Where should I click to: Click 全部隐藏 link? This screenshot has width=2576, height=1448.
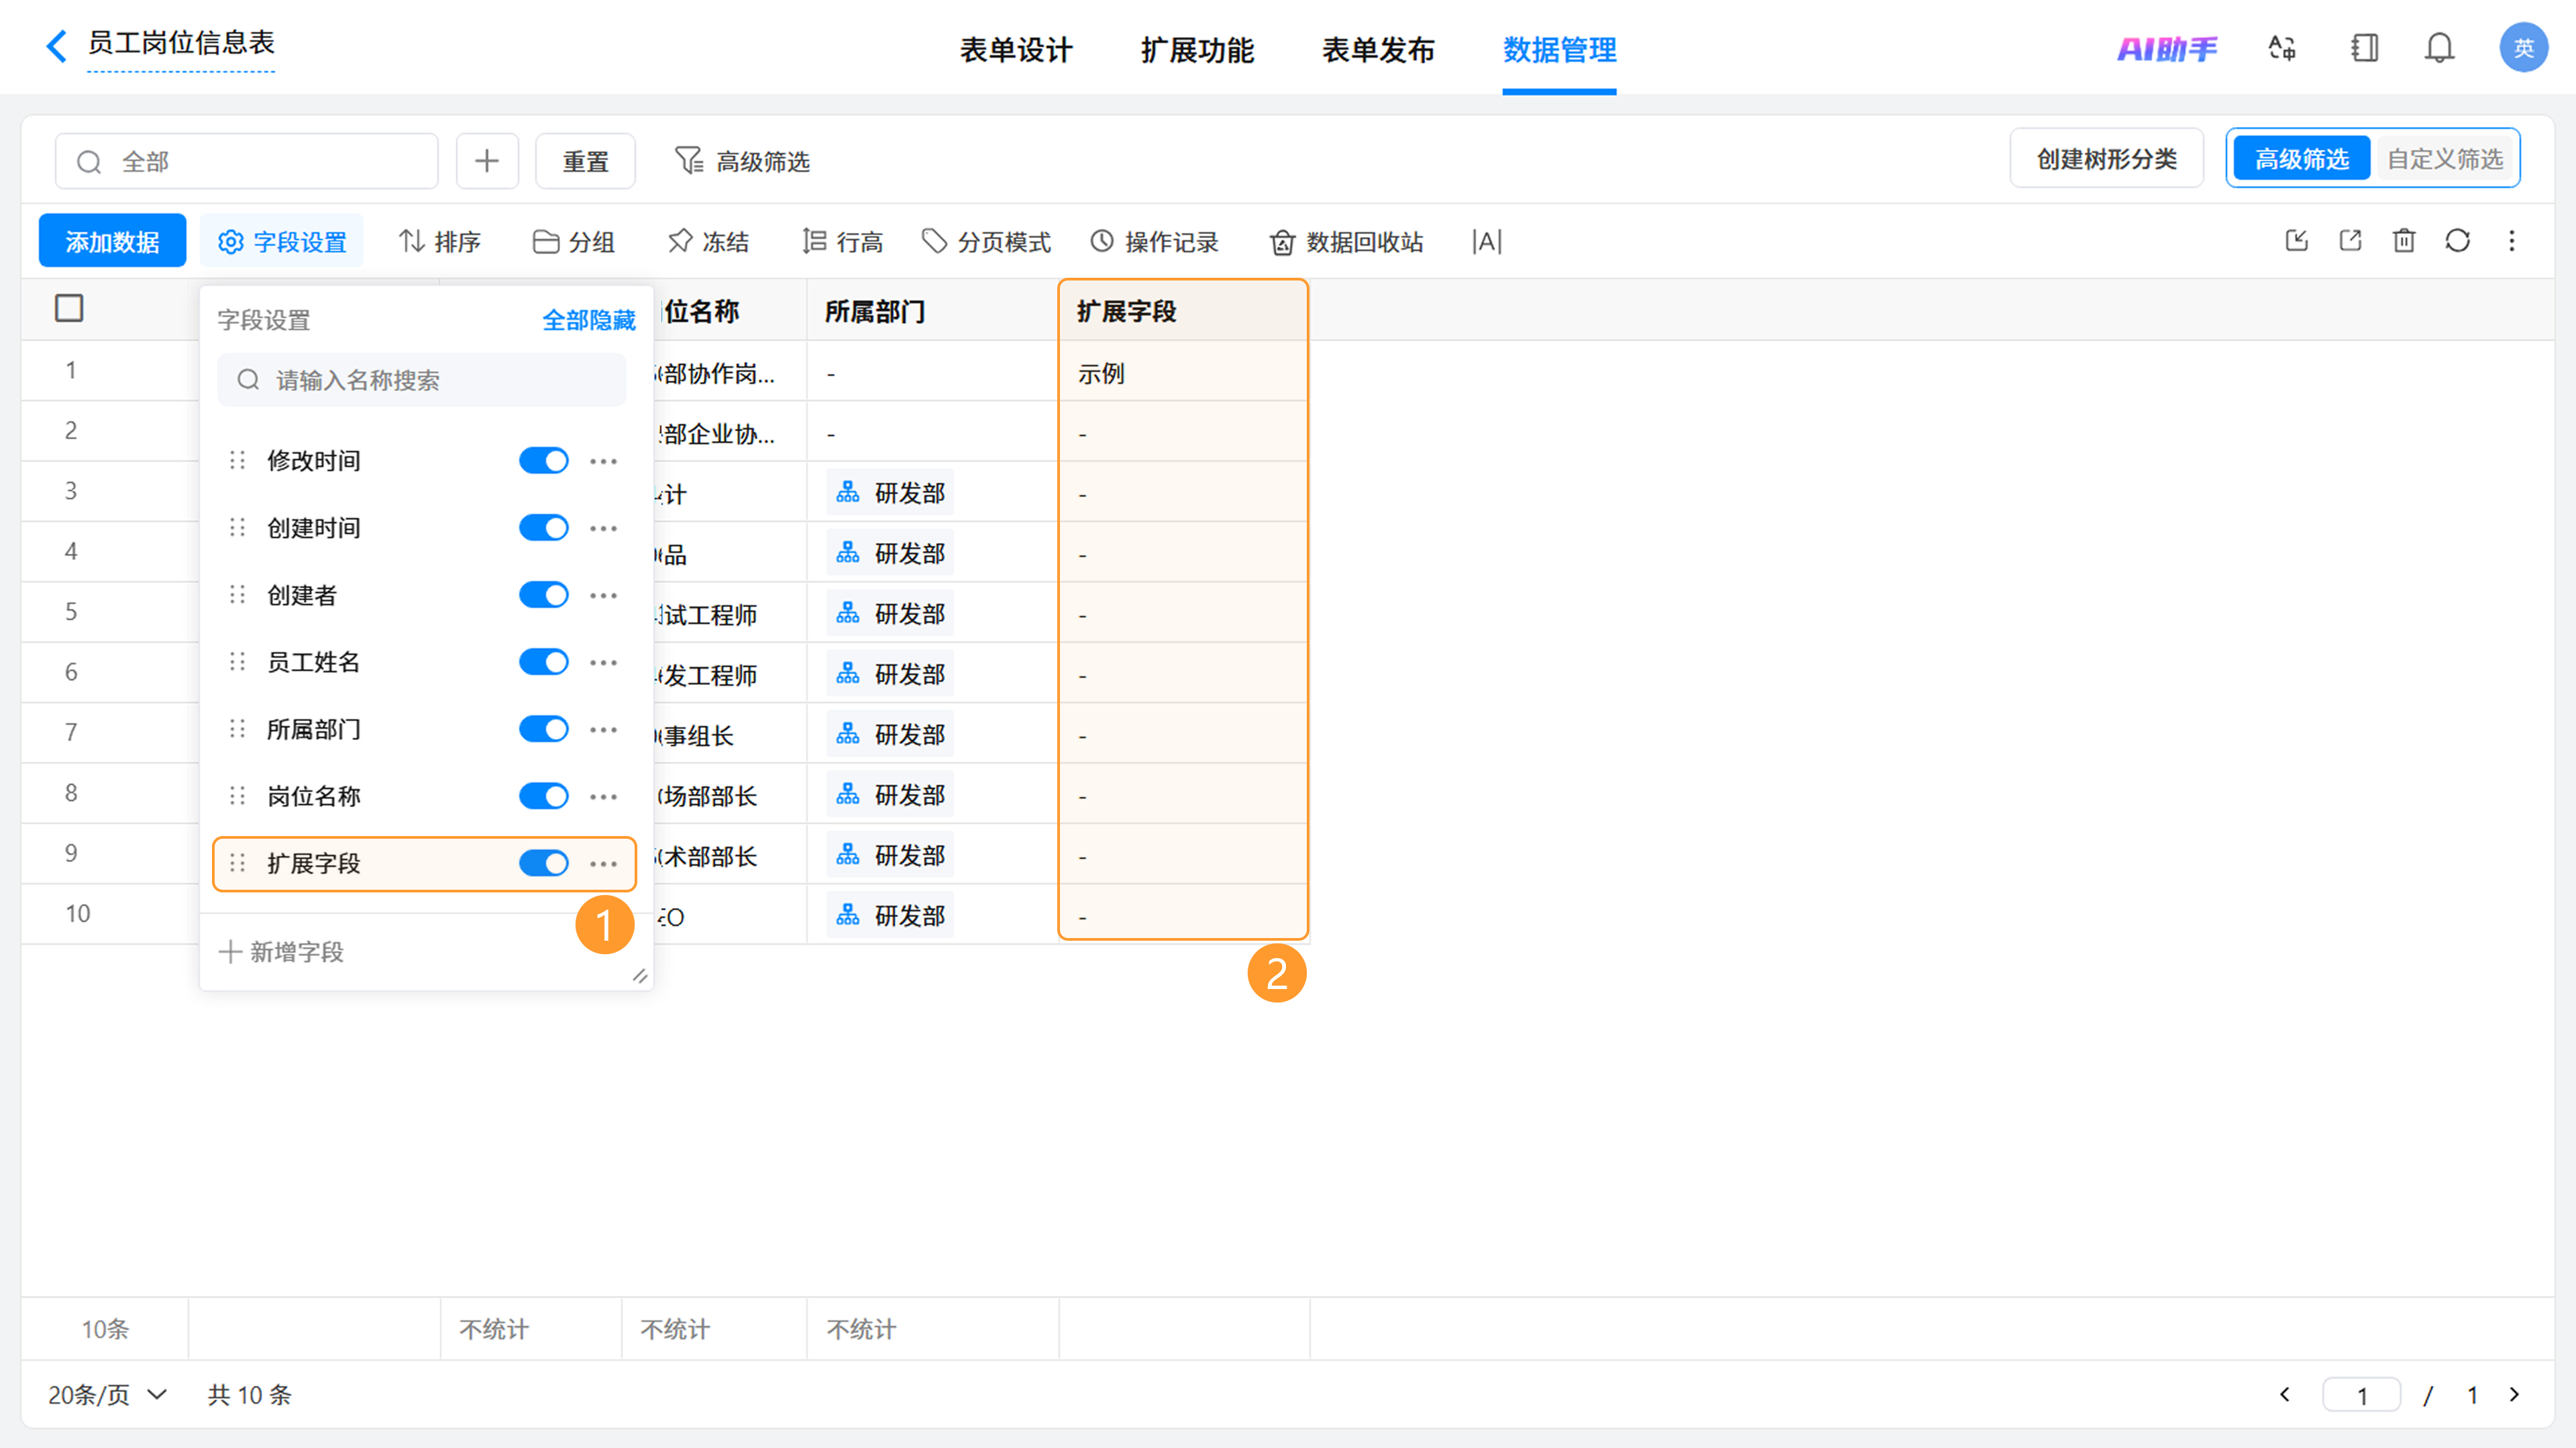[589, 320]
